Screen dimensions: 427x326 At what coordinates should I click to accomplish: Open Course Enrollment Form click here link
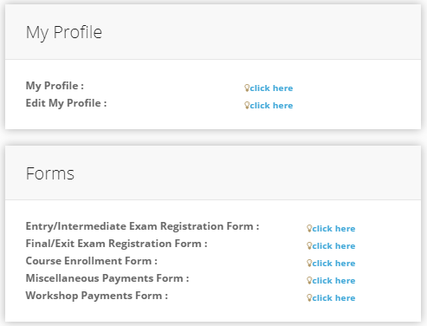(x=333, y=264)
